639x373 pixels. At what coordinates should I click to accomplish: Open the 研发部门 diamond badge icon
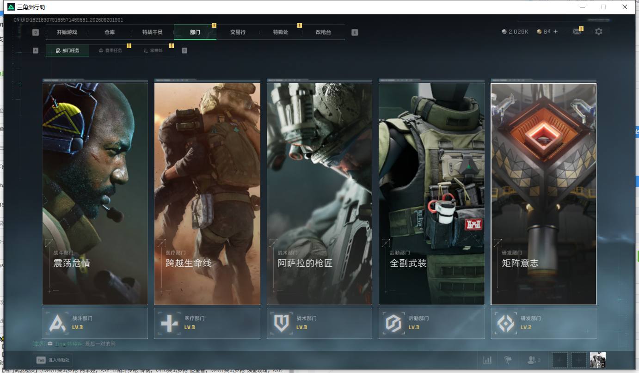pos(505,323)
